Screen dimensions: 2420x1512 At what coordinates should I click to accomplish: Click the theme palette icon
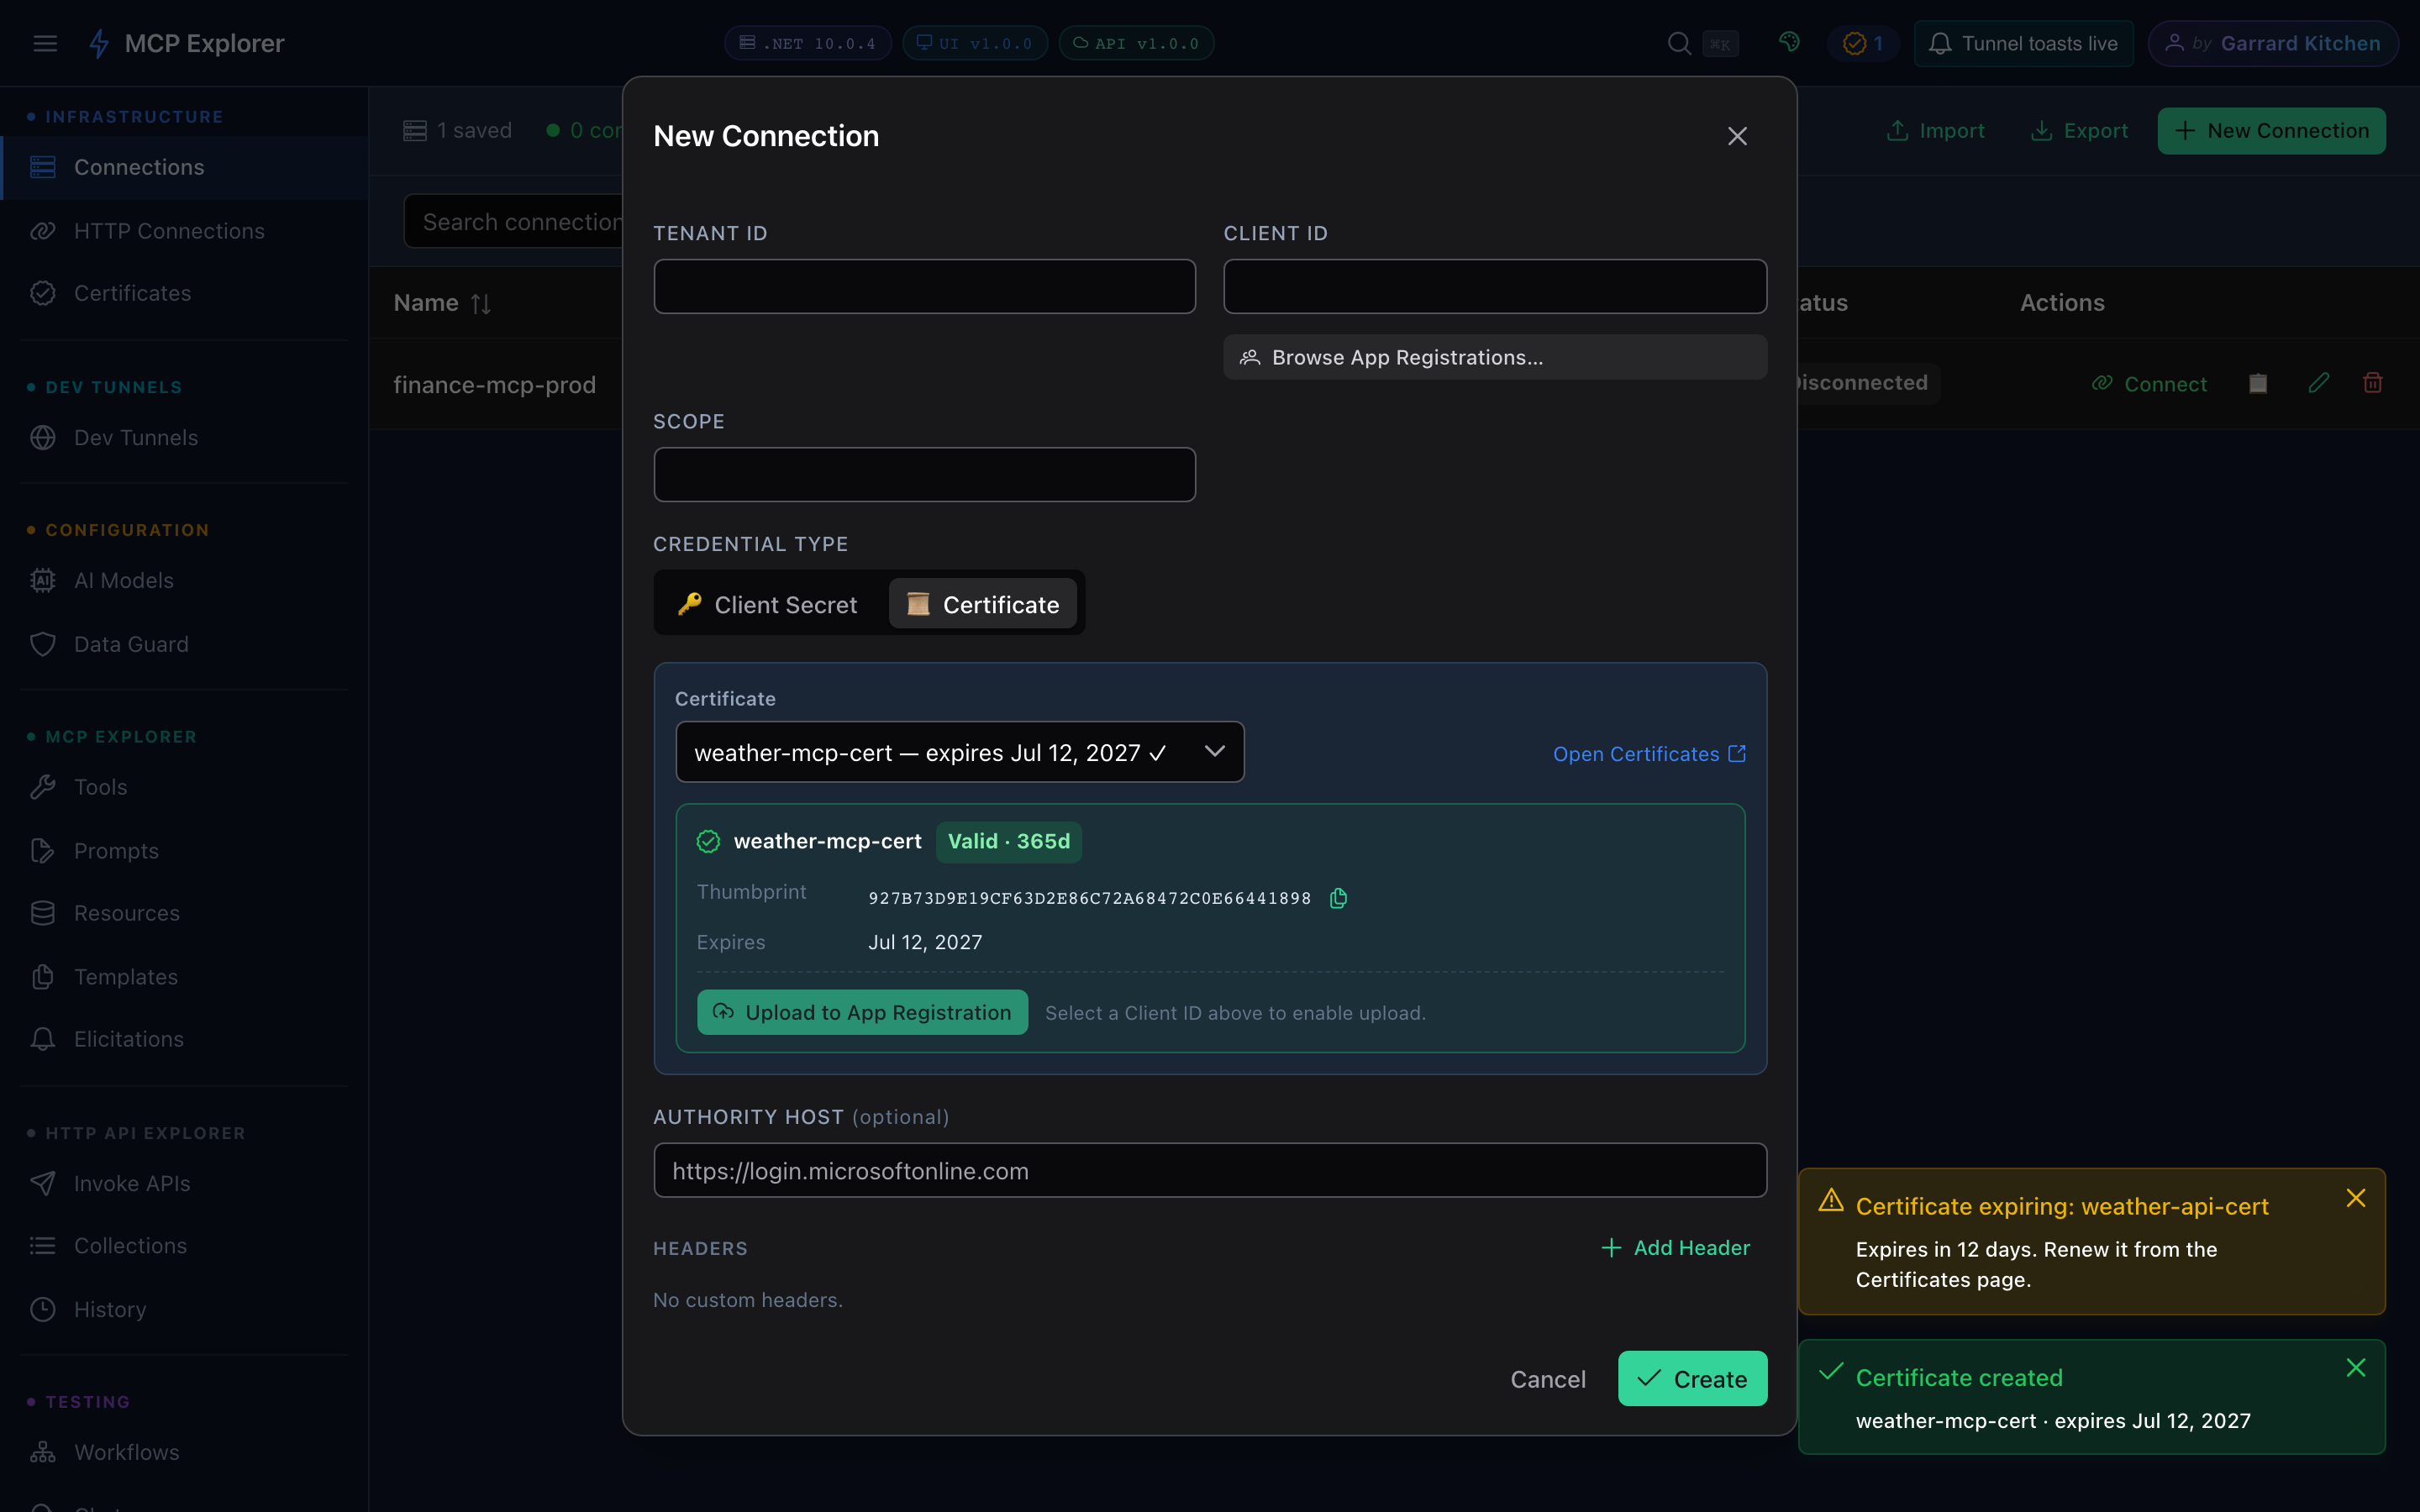pos(1790,42)
